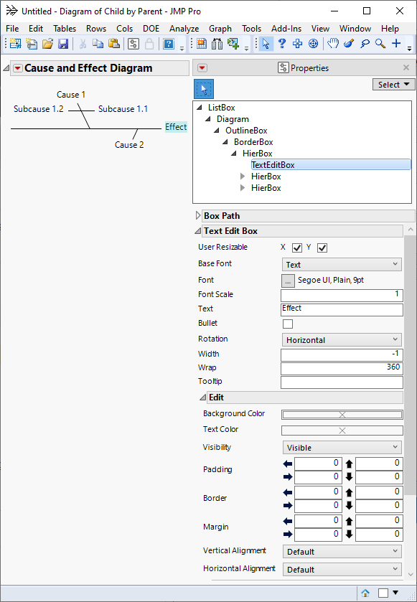
Task: Click the Font Scale input field
Action: [x=342, y=295]
